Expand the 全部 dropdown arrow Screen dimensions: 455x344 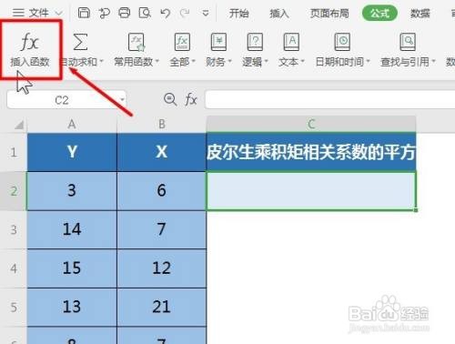tap(193, 61)
